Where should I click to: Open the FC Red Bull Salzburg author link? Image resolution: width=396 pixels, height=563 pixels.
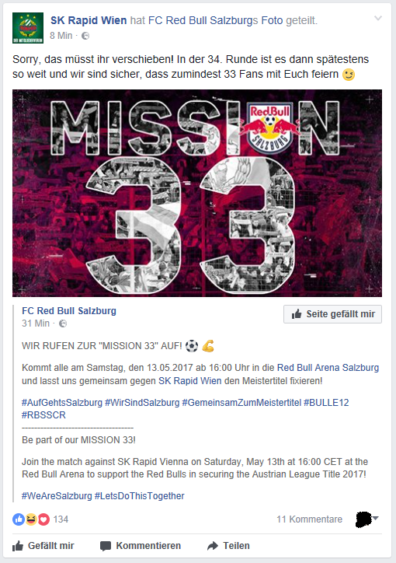coord(69,311)
